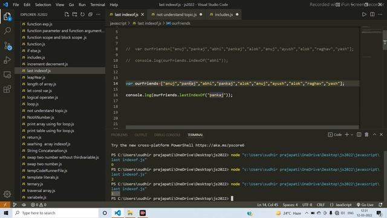Viewport: 387px width, 218px height.
Task: Open the View menu
Action: [x=60, y=5]
